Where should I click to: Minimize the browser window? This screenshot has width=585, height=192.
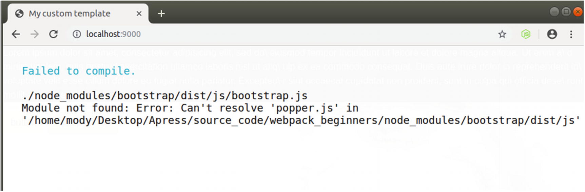pyautogui.click(x=554, y=12)
